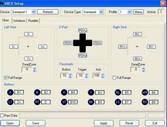The width and height of the screenshot is (167, 127).
Task: Decrease Trigger threshold with down arrow
Action: [87, 77]
